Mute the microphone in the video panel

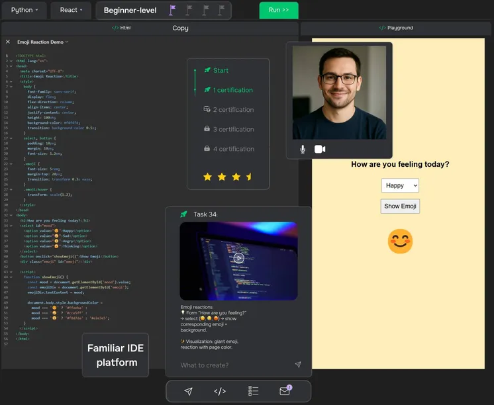coord(303,150)
